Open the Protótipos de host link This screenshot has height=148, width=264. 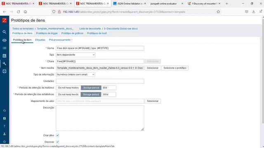[97, 33]
